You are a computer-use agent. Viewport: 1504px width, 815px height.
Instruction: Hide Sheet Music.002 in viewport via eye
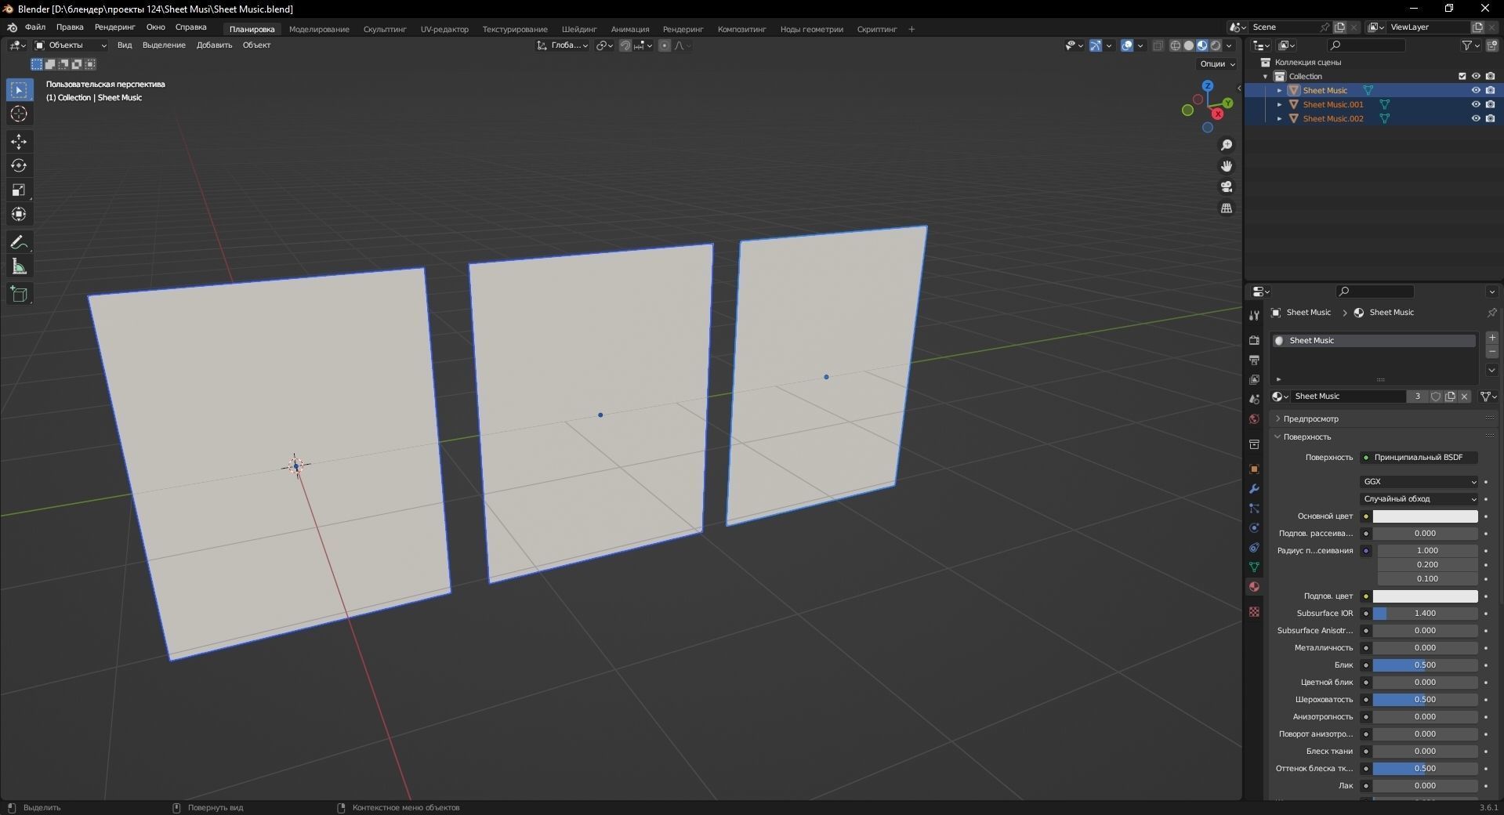[x=1476, y=118]
